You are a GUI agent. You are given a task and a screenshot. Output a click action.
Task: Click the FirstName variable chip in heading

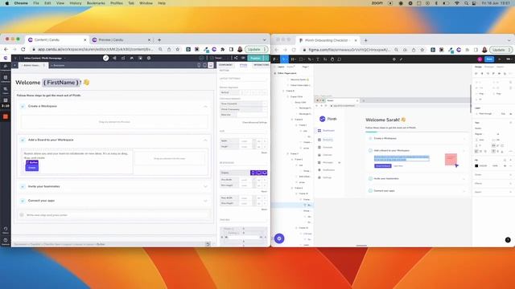coord(61,83)
